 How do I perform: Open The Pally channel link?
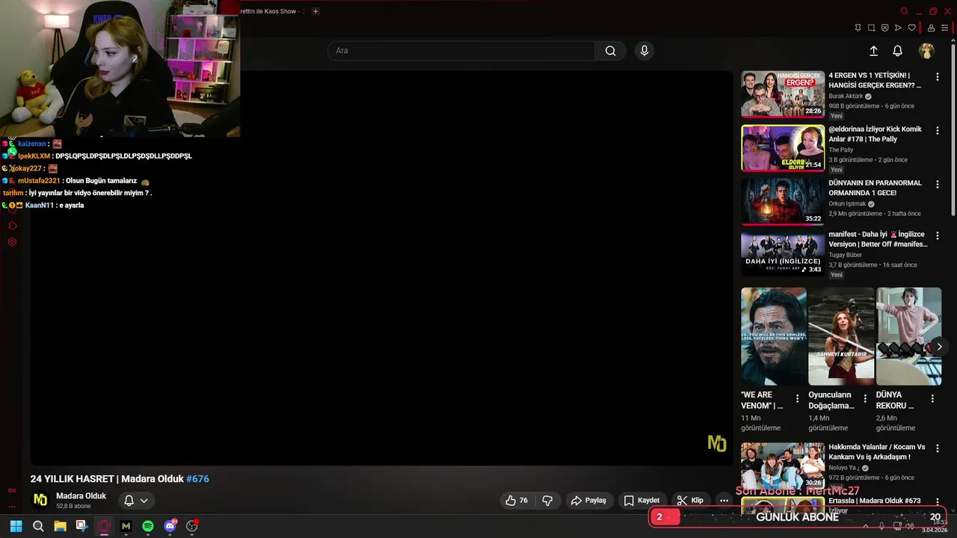click(841, 150)
